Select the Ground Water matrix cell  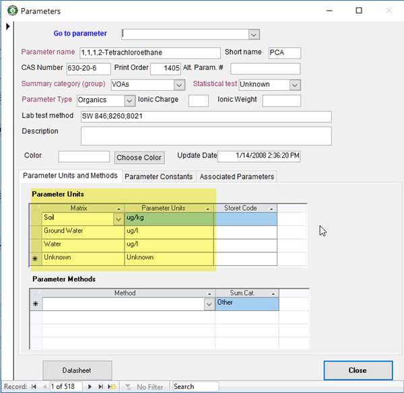coord(83,232)
